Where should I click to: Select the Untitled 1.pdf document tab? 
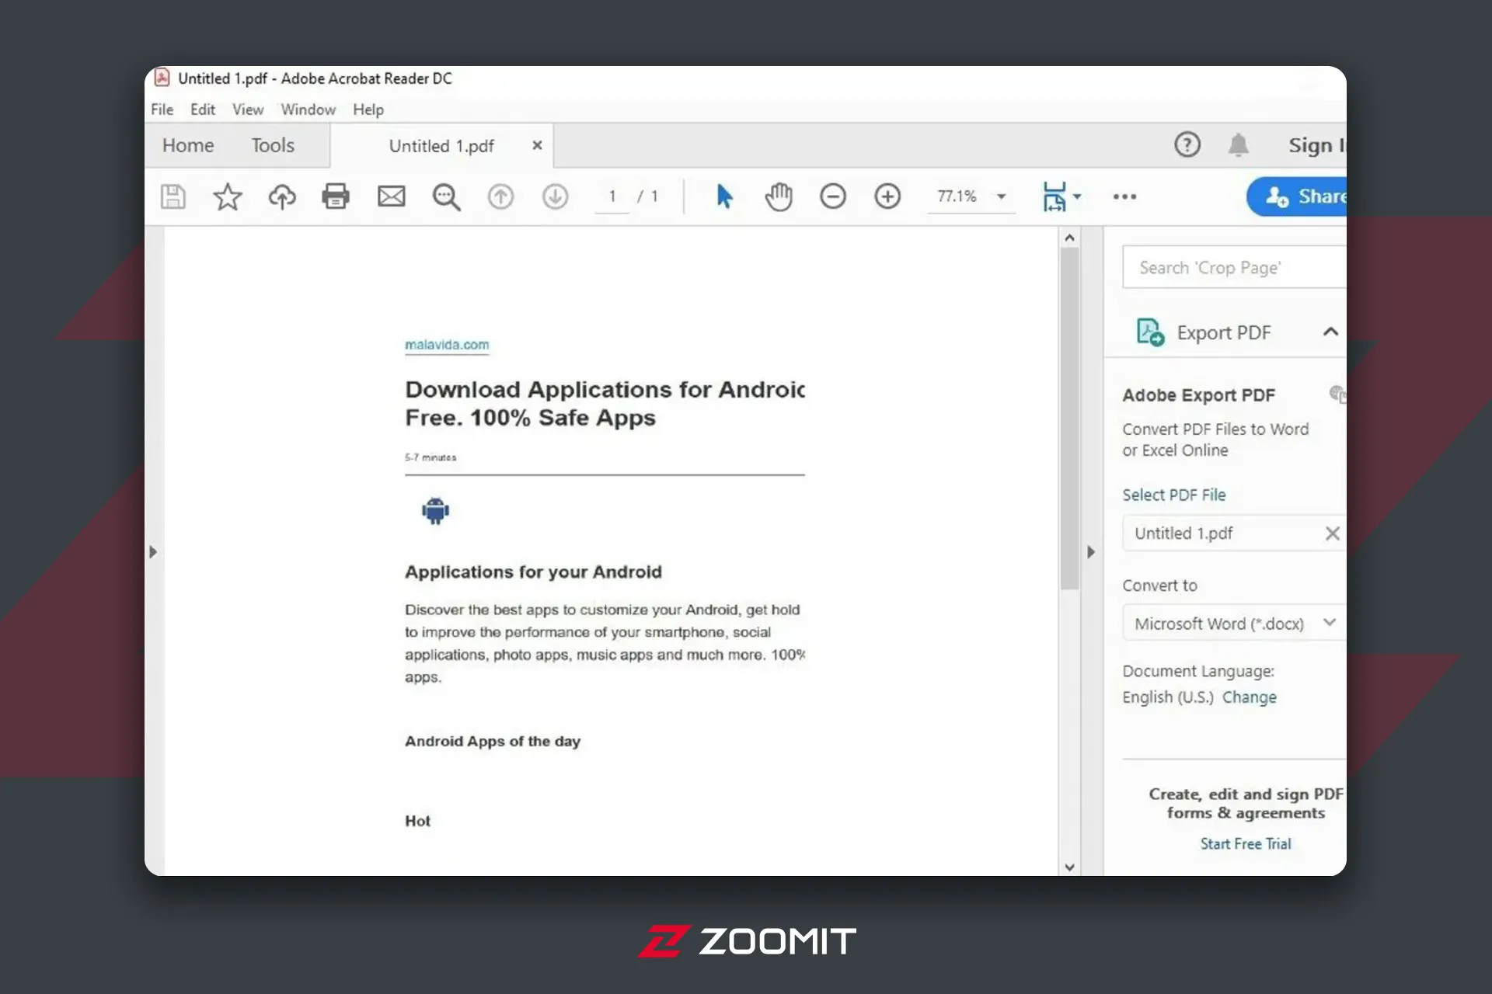[441, 146]
